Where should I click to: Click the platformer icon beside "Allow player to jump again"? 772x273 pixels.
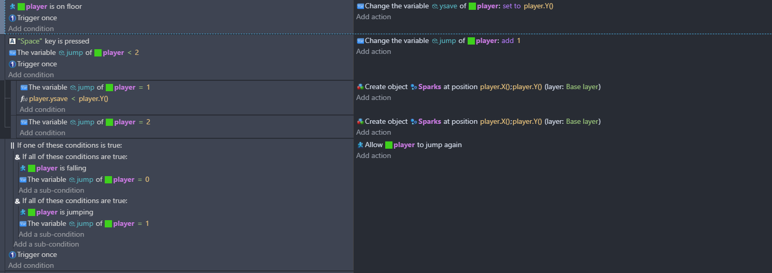click(360, 145)
